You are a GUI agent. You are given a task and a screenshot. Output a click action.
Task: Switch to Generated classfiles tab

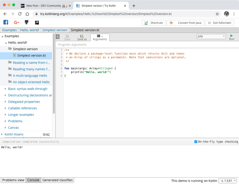coord(58,180)
